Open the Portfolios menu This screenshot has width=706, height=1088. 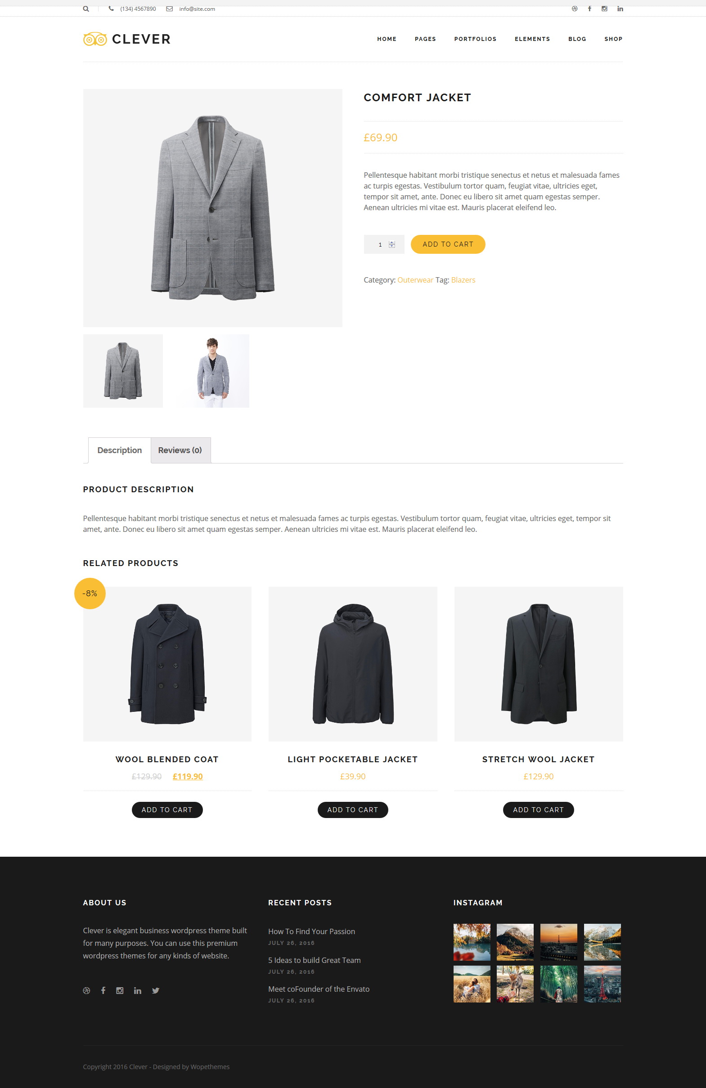(475, 39)
